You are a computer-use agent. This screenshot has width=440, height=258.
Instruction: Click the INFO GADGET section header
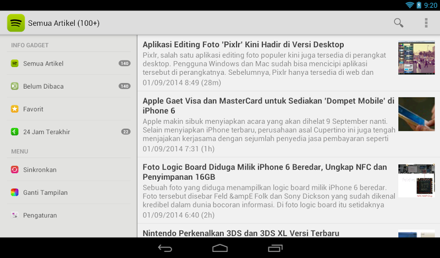(x=30, y=45)
